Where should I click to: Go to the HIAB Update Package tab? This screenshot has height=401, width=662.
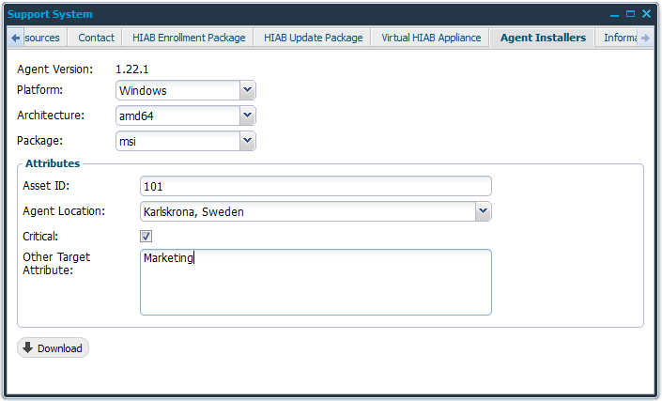pos(313,38)
